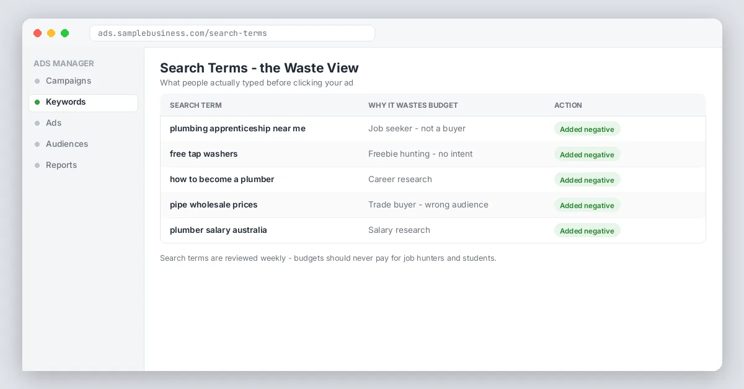Image resolution: width=744 pixels, height=389 pixels.
Task: Click Added negative badge for become a plumber
Action: (x=587, y=180)
